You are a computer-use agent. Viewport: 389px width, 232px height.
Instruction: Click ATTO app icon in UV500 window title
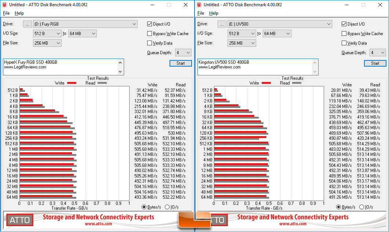(x=199, y=5)
